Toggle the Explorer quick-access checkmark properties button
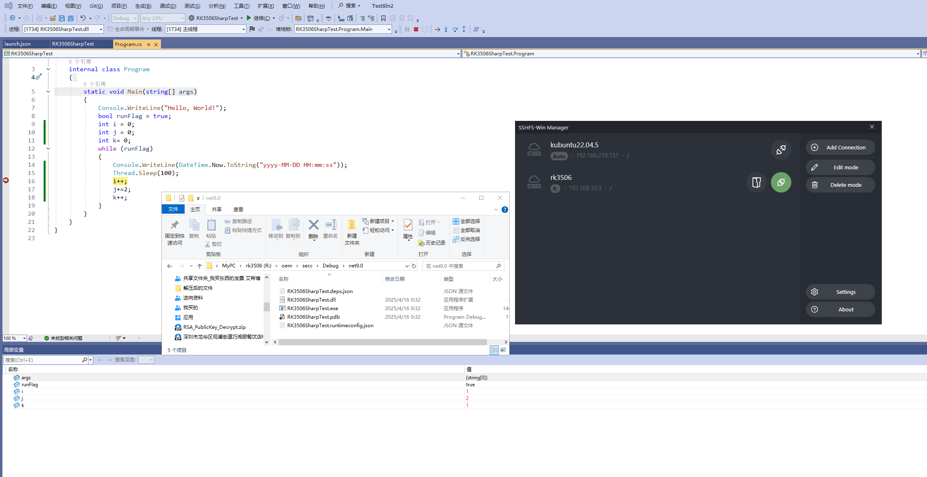 (182, 198)
